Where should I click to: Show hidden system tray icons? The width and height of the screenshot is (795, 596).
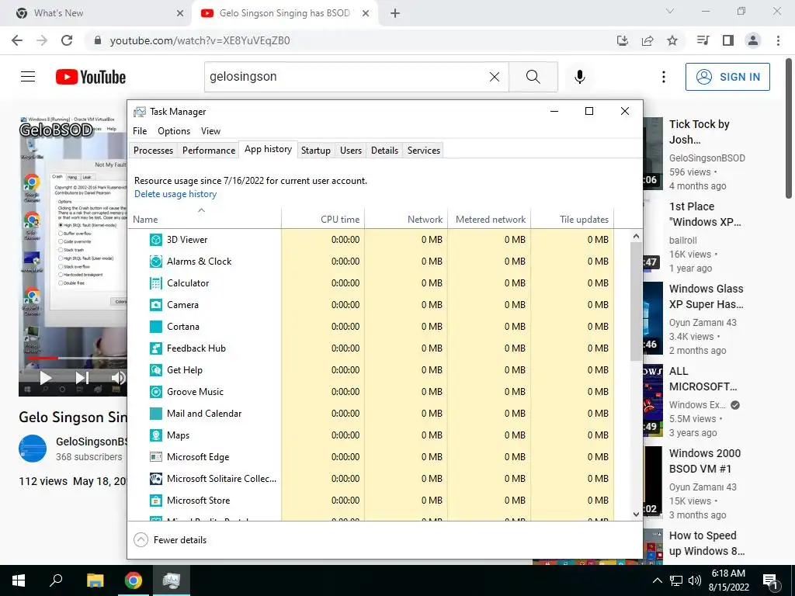tap(657, 580)
